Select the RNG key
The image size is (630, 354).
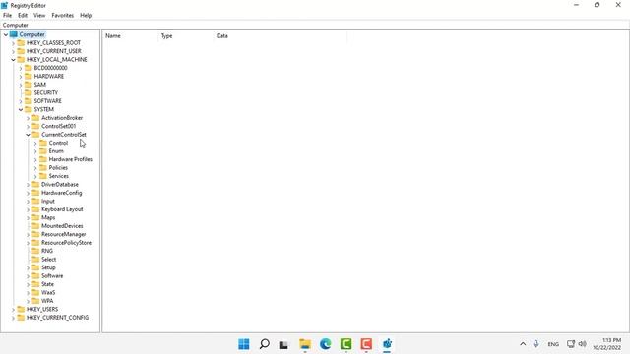click(47, 251)
